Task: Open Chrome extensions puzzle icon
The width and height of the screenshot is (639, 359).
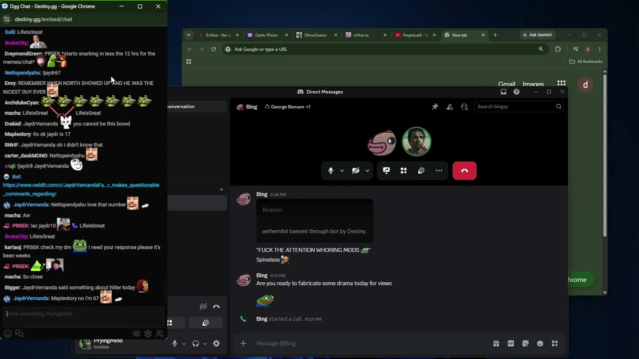Action: coord(558,49)
